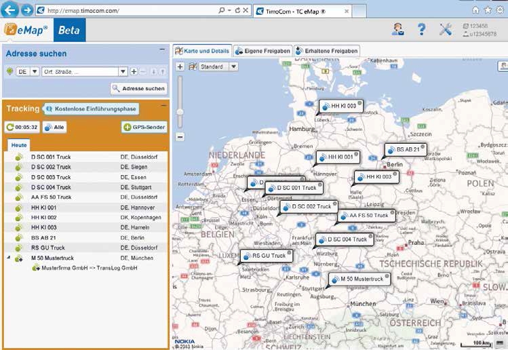Switch to Eigene Freigaben tab

(x=262, y=51)
